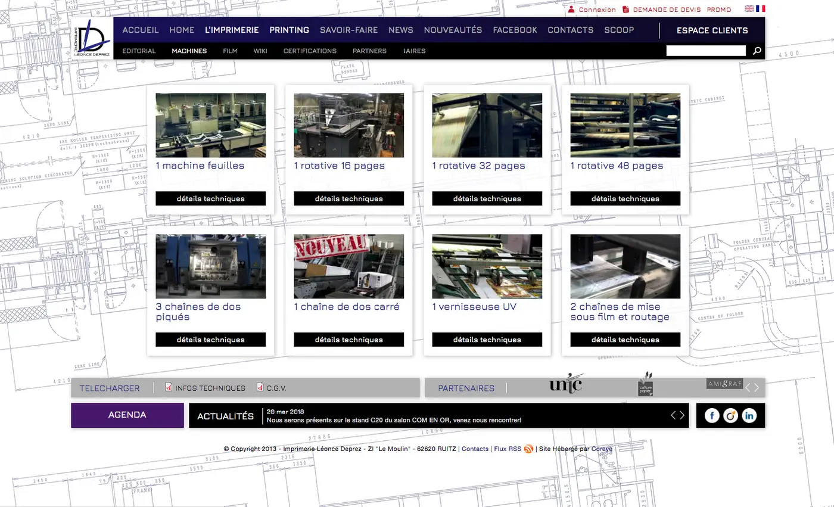Open the vernisseuse UV thumbnail
Viewport: 834px width, 507px height.
487,266
